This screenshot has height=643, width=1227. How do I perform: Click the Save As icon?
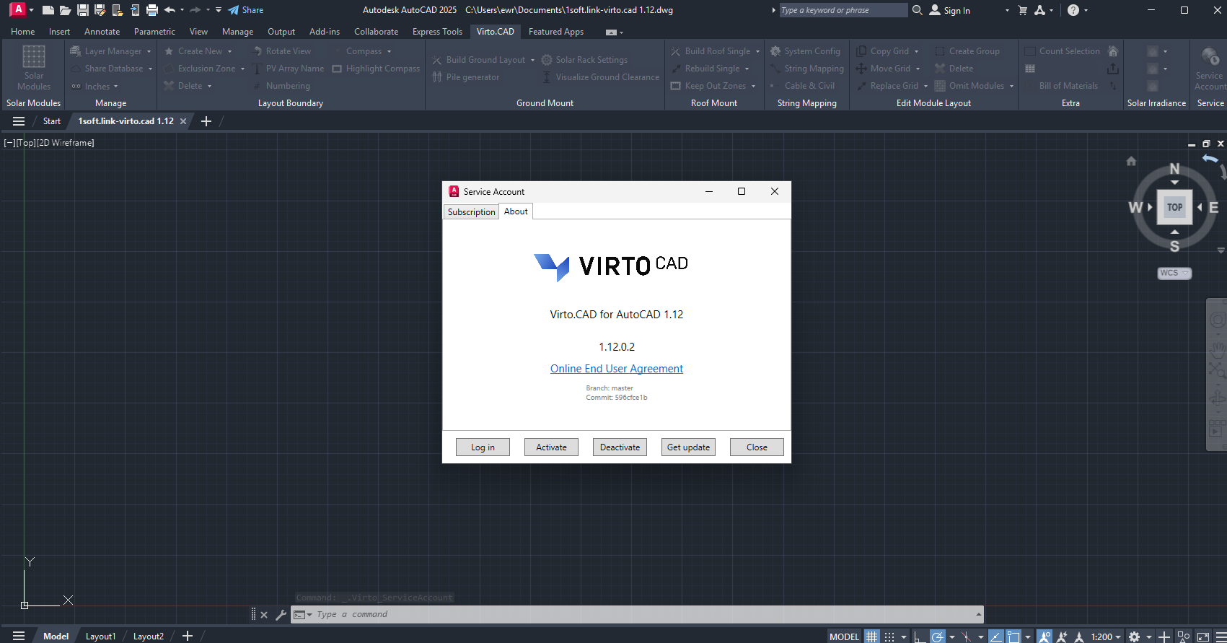100,10
